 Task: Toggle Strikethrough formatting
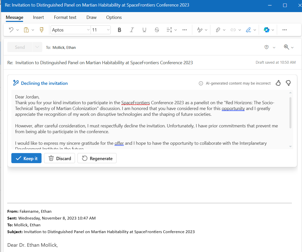click(x=157, y=30)
